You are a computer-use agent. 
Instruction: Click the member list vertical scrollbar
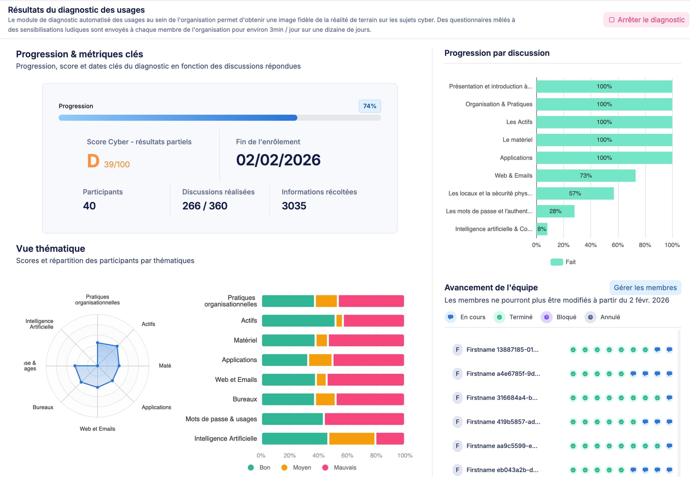[x=679, y=395]
